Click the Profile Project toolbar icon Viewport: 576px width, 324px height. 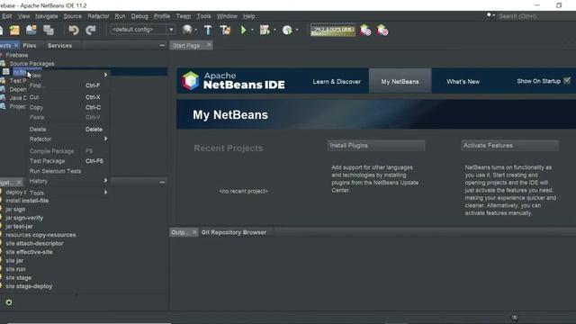tap(287, 30)
